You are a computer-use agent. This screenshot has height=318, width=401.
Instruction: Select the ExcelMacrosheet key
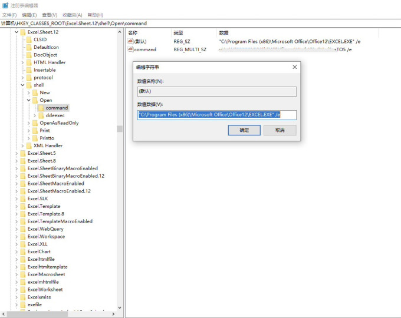point(46,274)
